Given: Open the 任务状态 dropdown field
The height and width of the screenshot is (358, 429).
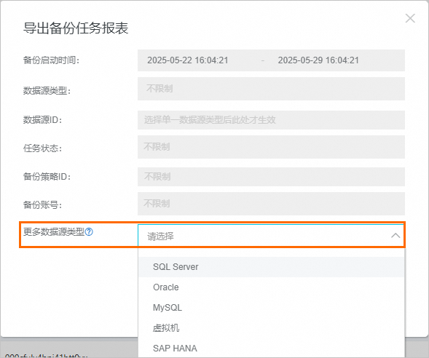Looking at the screenshot, I should pyautogui.click(x=271, y=147).
